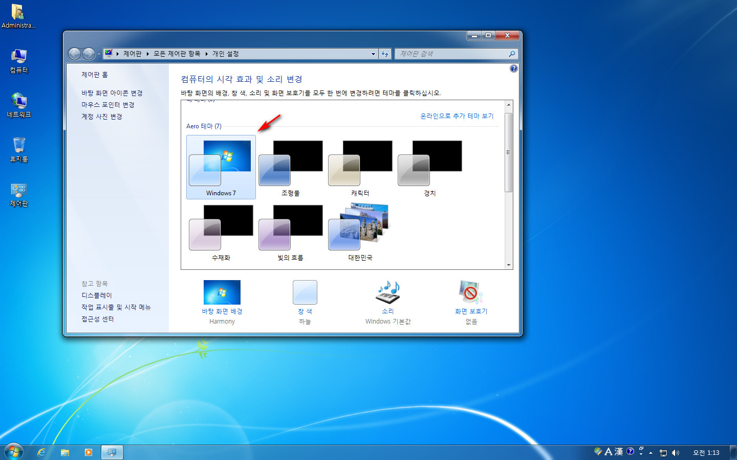Open 마우스 포인터 변경 link
Viewport: 737px width, 460px height.
pyautogui.click(x=108, y=105)
